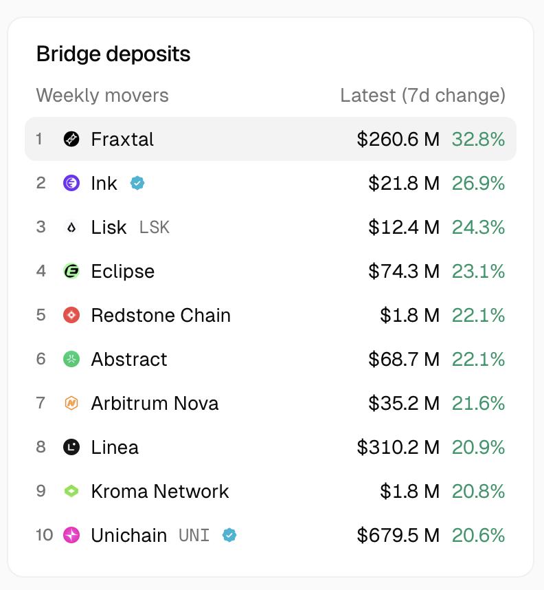Click the UNI ticker label
The height and width of the screenshot is (590, 544).
tap(194, 535)
